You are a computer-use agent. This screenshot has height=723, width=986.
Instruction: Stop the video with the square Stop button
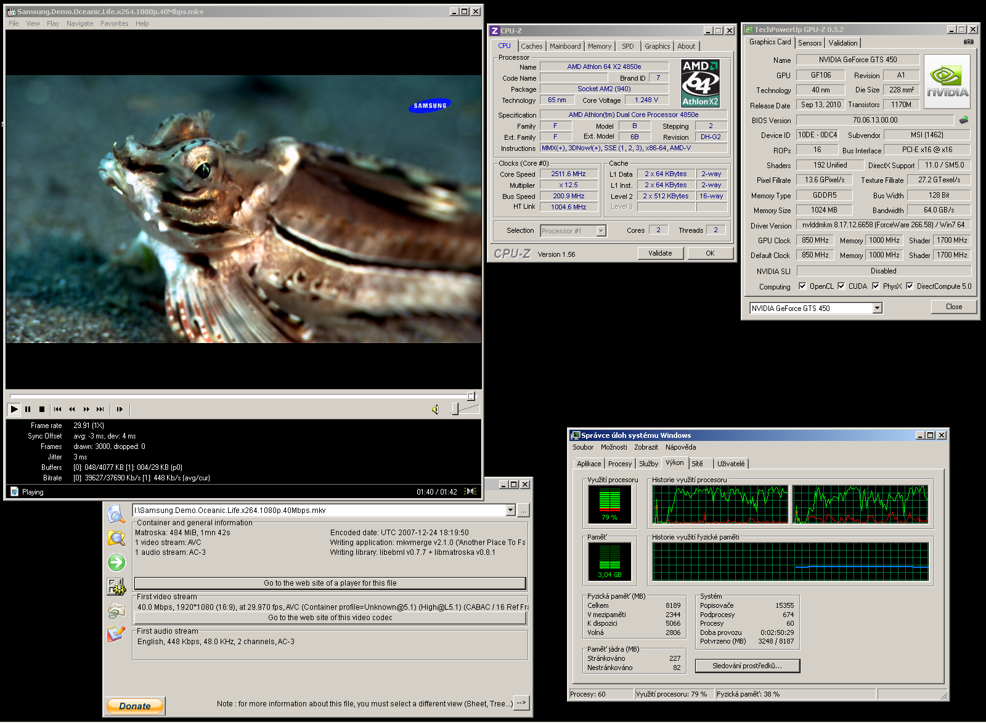click(x=42, y=409)
